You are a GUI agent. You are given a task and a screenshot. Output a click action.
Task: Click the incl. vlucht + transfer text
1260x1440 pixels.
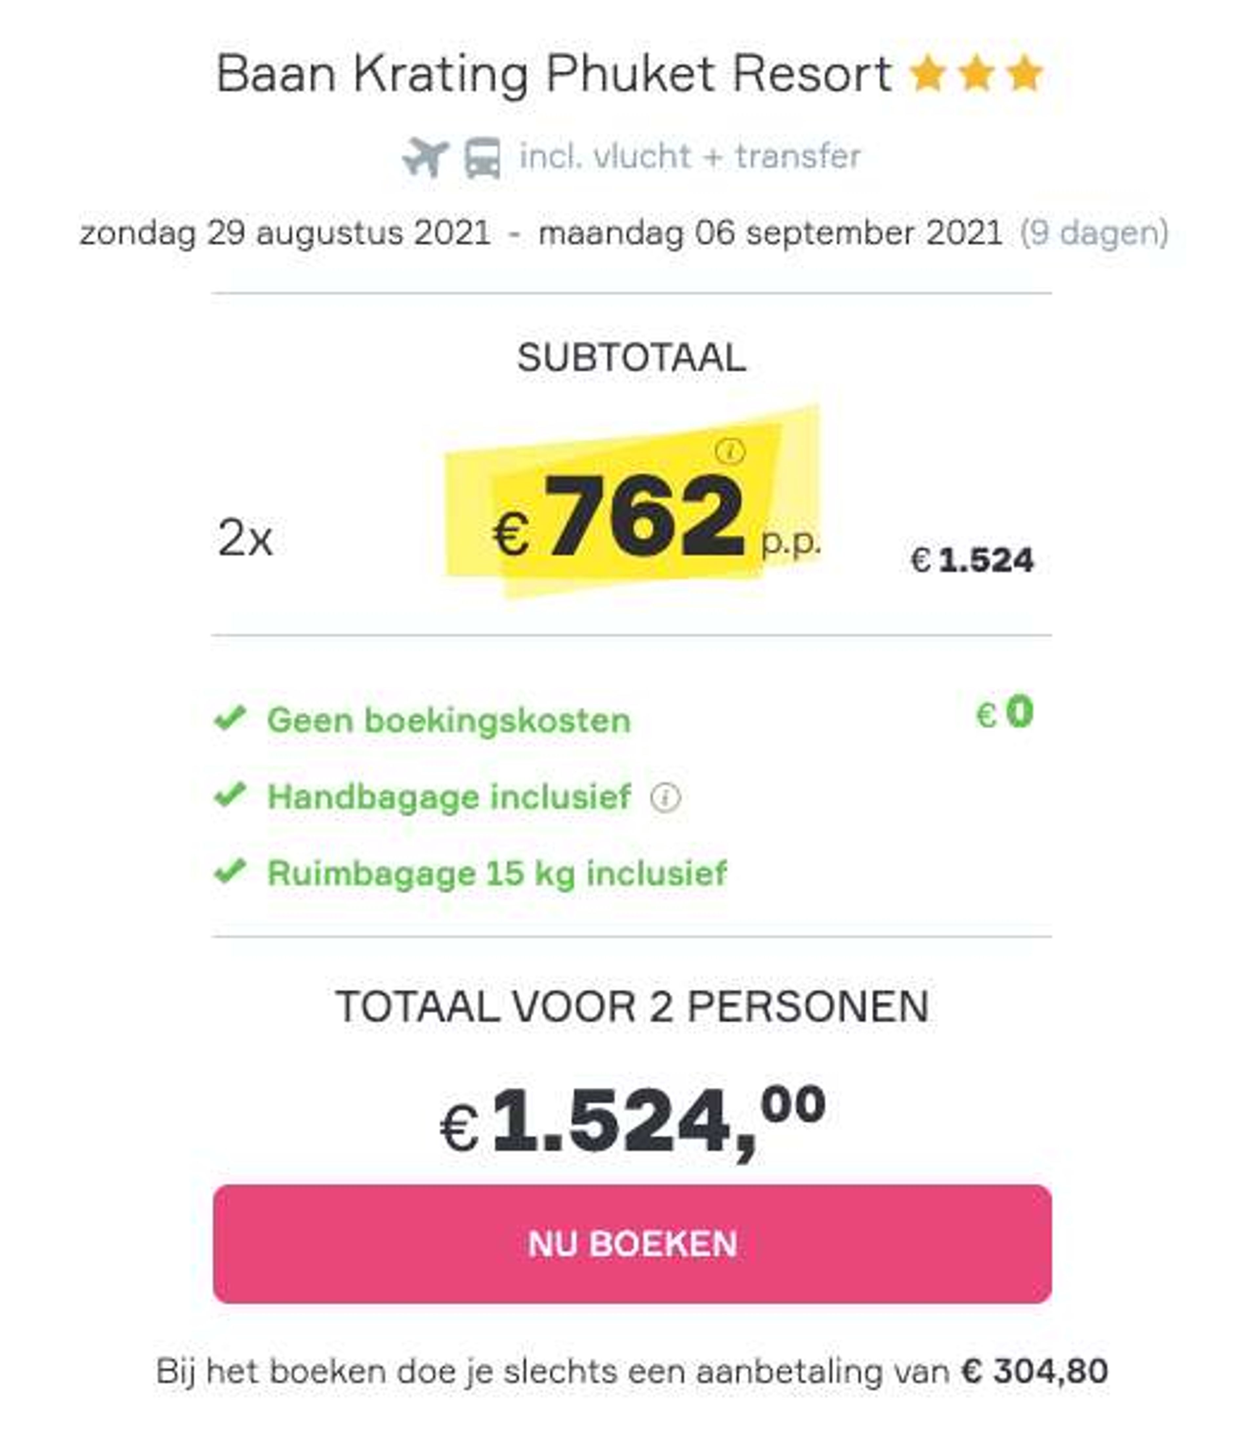pyautogui.click(x=690, y=156)
